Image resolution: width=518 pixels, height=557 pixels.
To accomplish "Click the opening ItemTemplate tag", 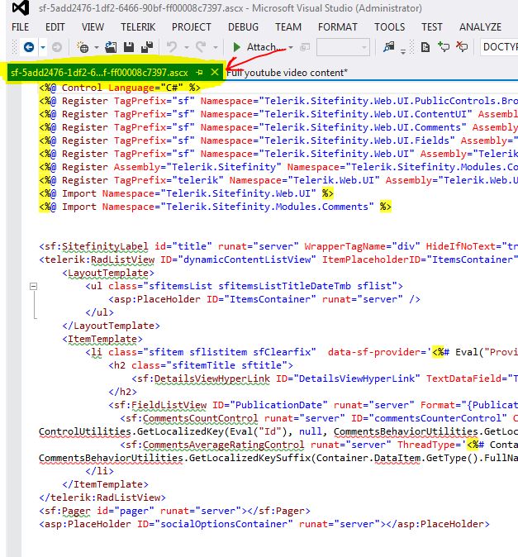I will tap(102, 339).
